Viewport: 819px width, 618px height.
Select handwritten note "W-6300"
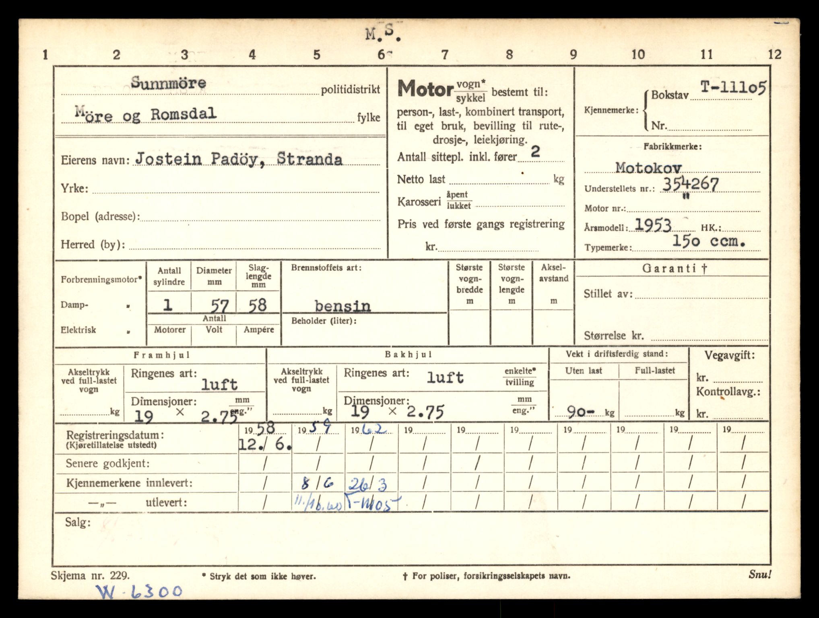coord(139,591)
